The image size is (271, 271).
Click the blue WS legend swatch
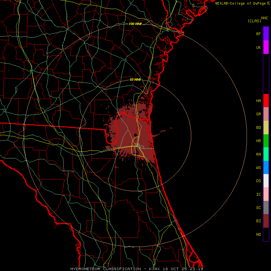click(266, 167)
